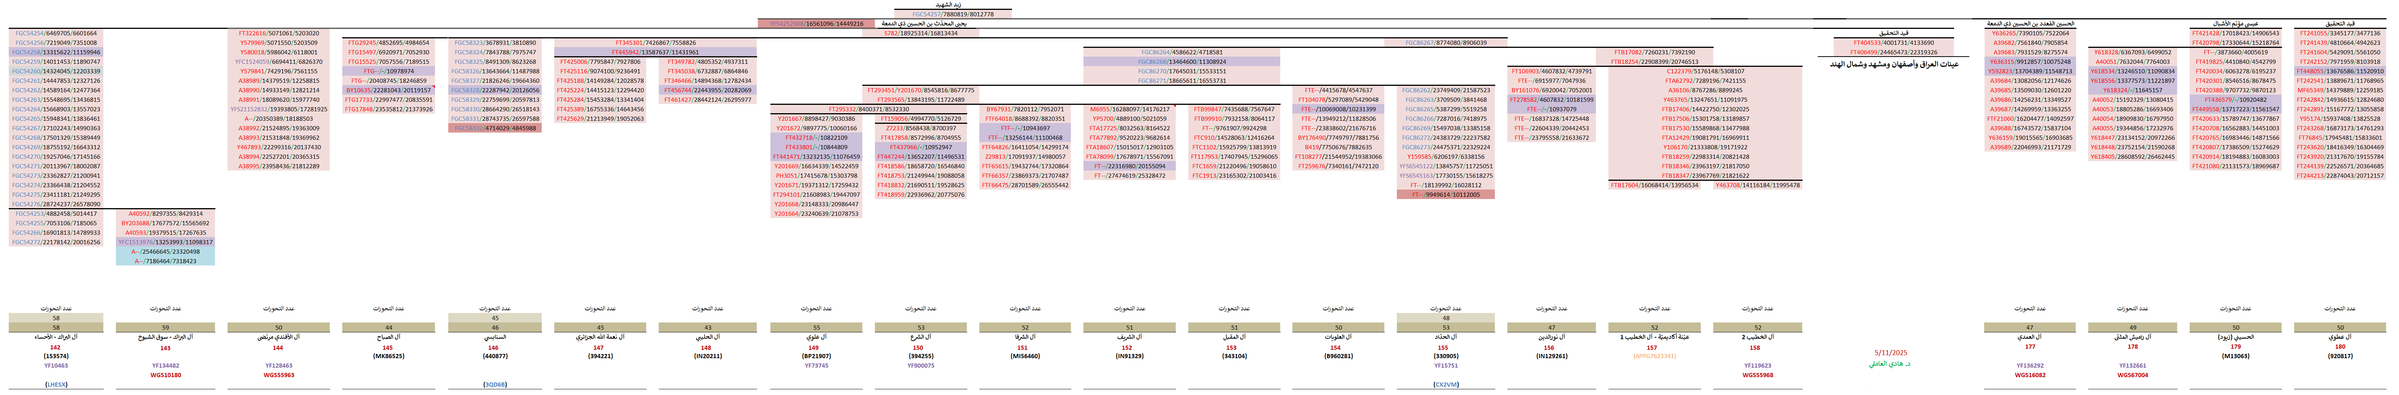Select the mutation count cell showing 59

click(x=165, y=327)
